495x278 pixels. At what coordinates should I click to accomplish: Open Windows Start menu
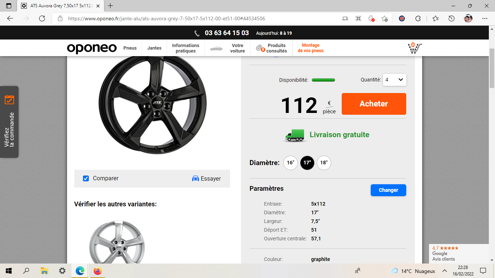pyautogui.click(x=9, y=271)
